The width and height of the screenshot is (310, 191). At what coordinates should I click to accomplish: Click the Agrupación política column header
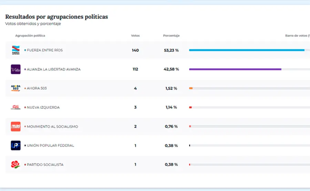[30, 36]
